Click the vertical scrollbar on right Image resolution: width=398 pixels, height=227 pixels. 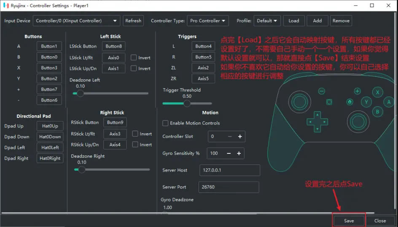(395, 110)
